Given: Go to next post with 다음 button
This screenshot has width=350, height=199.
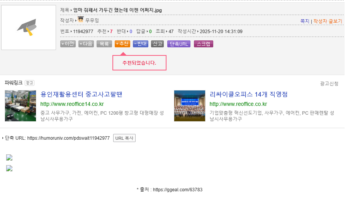Looking at the screenshot, I should pos(86,44).
